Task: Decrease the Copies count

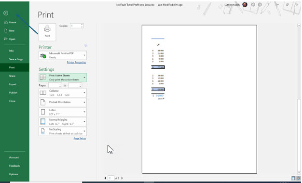Action: point(82,27)
